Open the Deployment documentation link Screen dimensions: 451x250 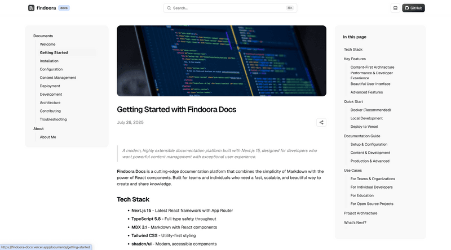[x=50, y=86]
